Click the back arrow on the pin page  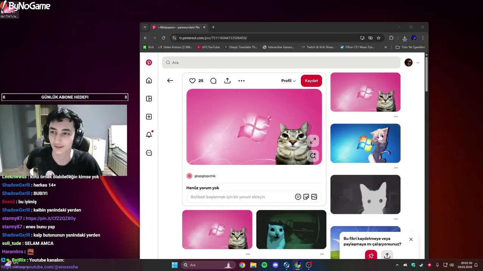click(x=170, y=81)
